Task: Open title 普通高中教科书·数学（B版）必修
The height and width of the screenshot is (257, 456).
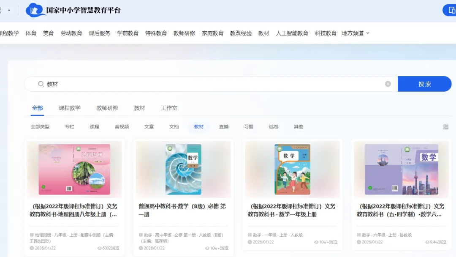Action: coord(182,210)
